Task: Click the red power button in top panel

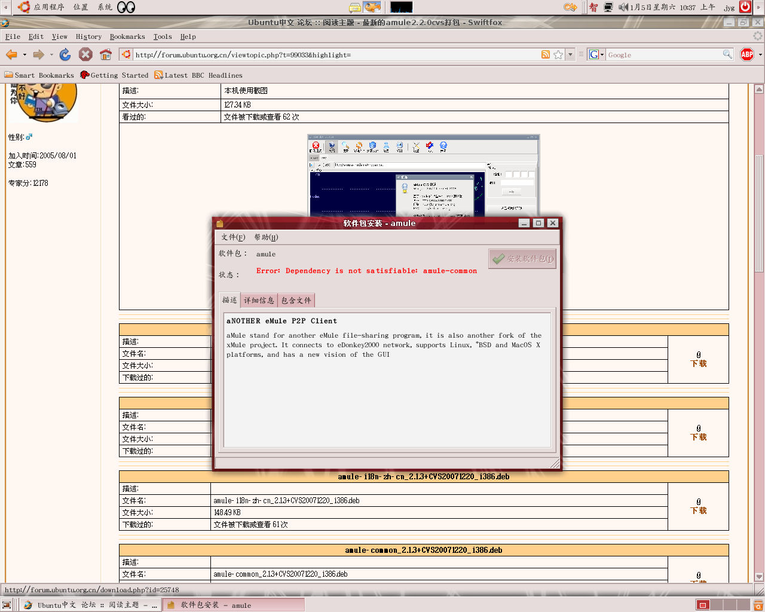Action: click(x=745, y=7)
